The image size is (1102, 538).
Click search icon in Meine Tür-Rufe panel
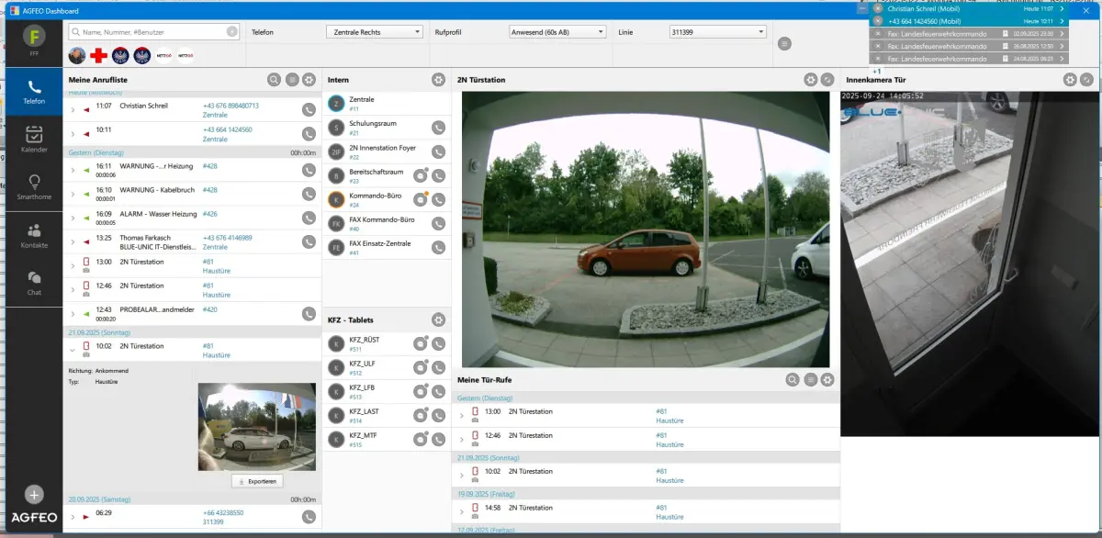click(793, 379)
